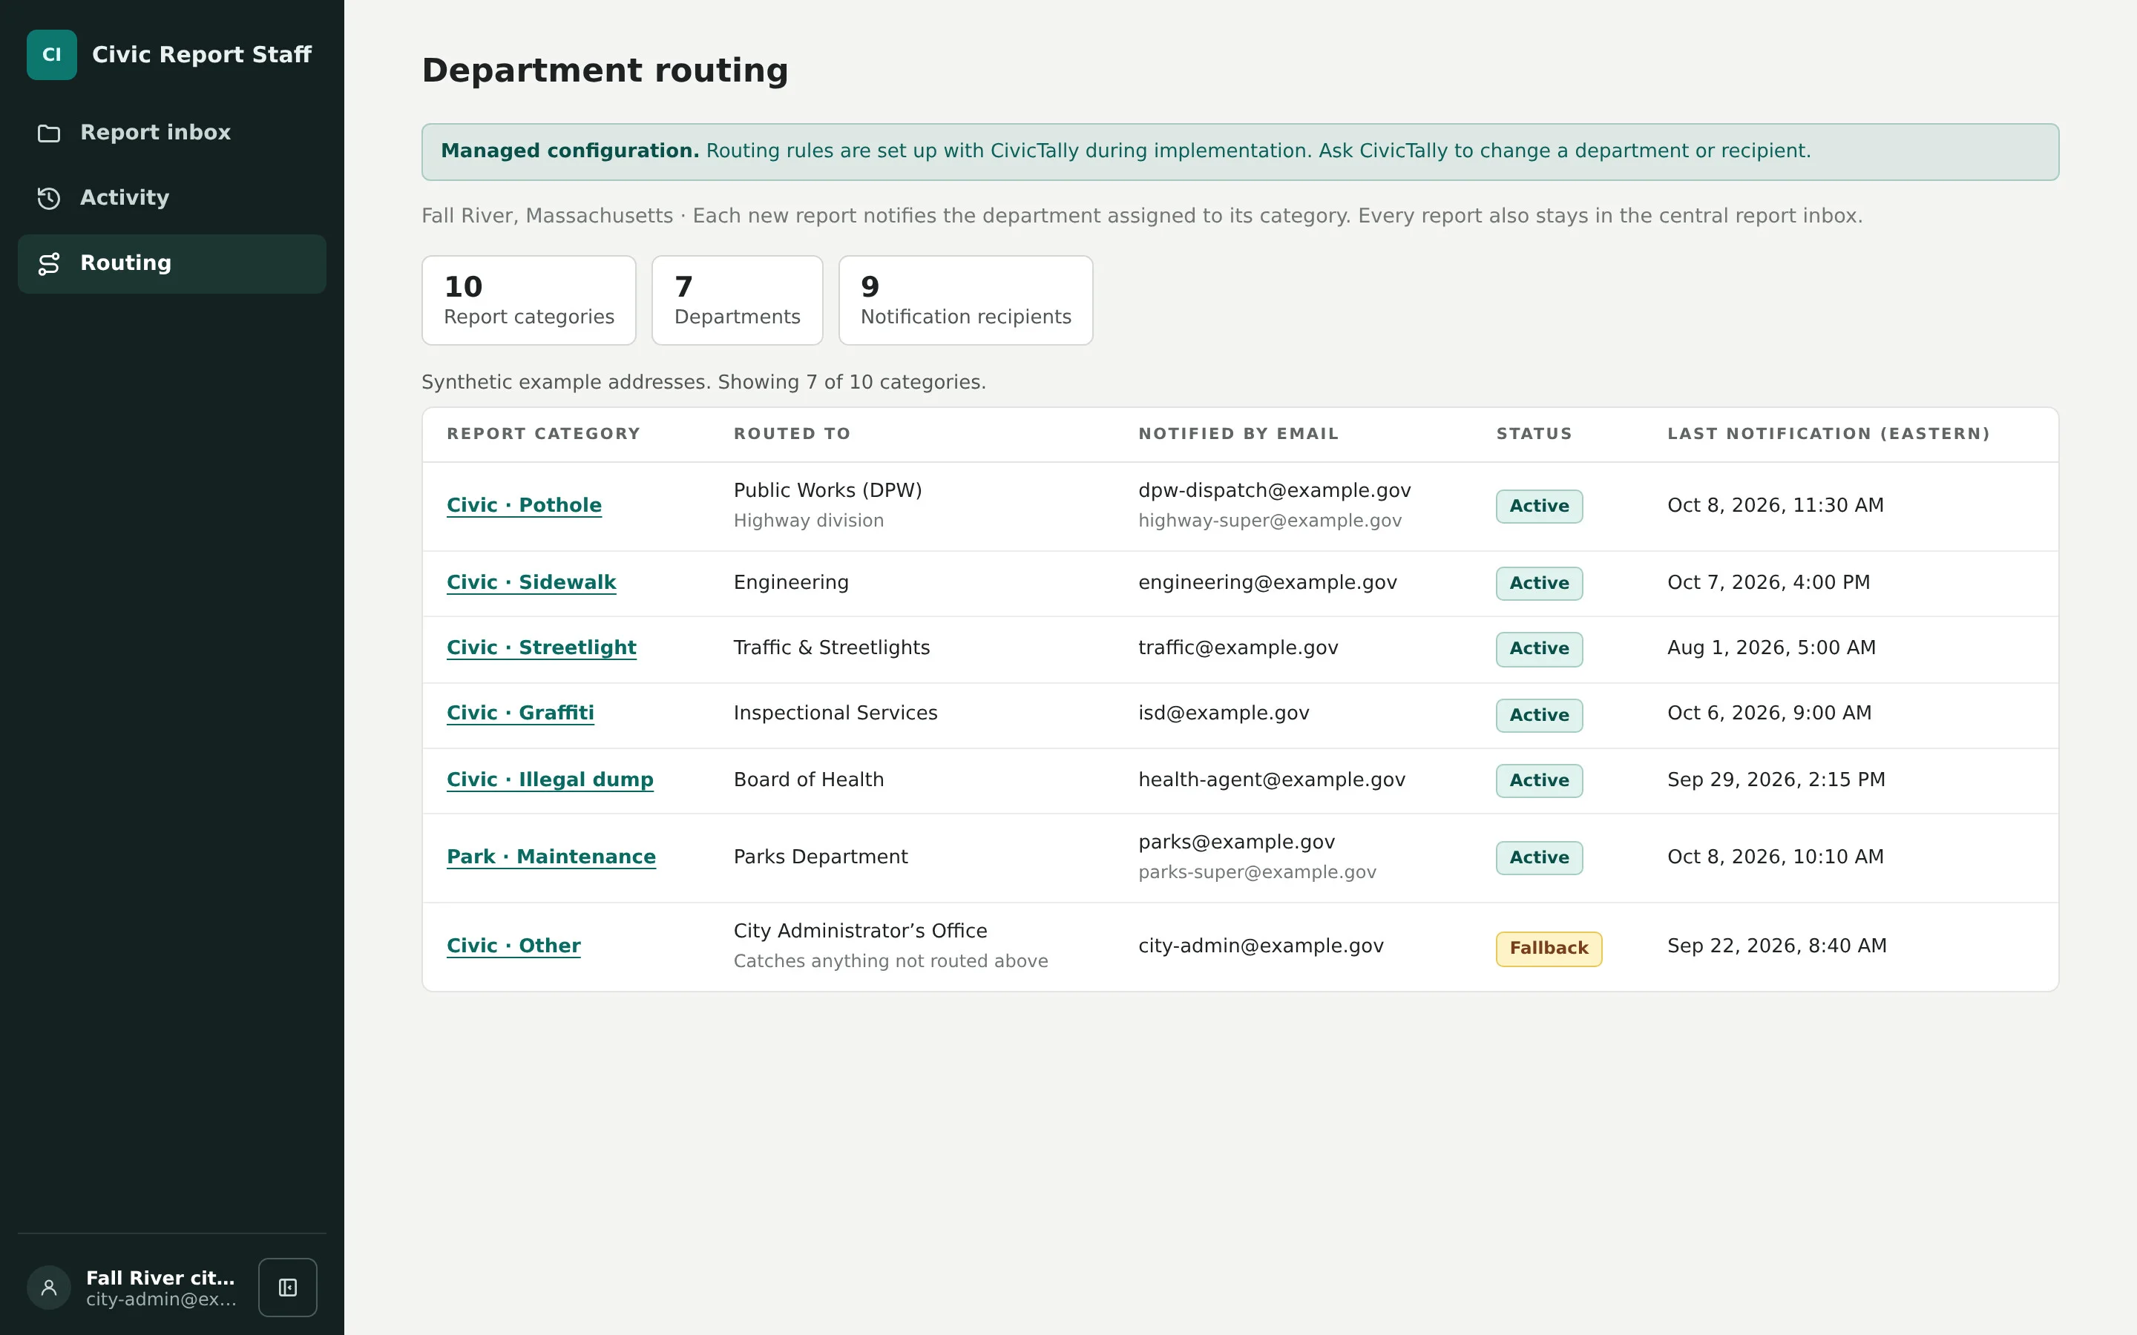Open the Civic · Streetlight category
This screenshot has width=2137, height=1335.
(x=542, y=647)
